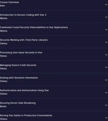The image size is (108, 121).
Task: Expand chevron for Securing Server-Side Rendering
Action: pos(106,105)
